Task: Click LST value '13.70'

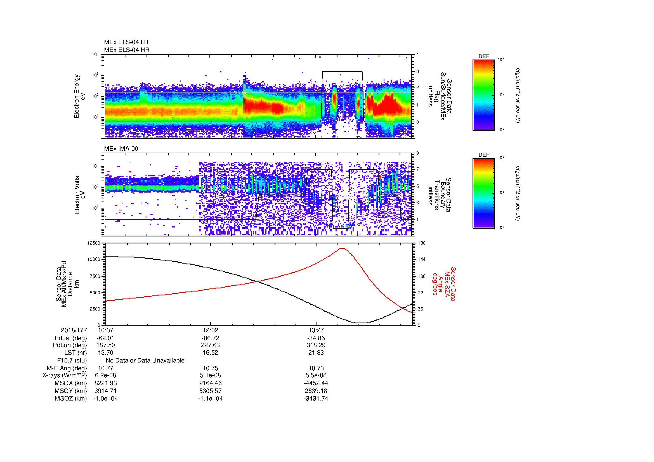Action: (x=105, y=353)
